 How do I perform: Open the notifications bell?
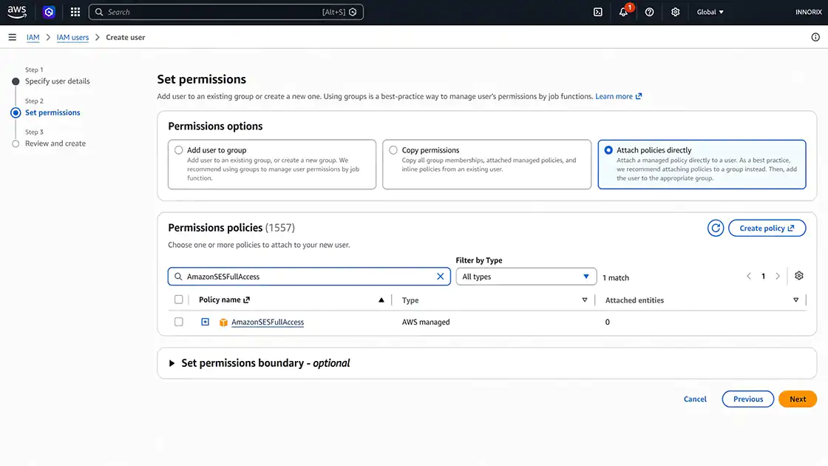click(x=624, y=12)
